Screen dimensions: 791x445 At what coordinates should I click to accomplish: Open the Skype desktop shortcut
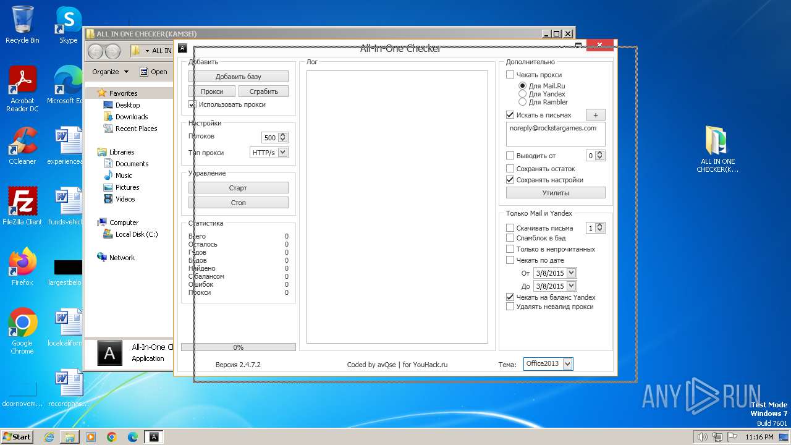pos(68,25)
